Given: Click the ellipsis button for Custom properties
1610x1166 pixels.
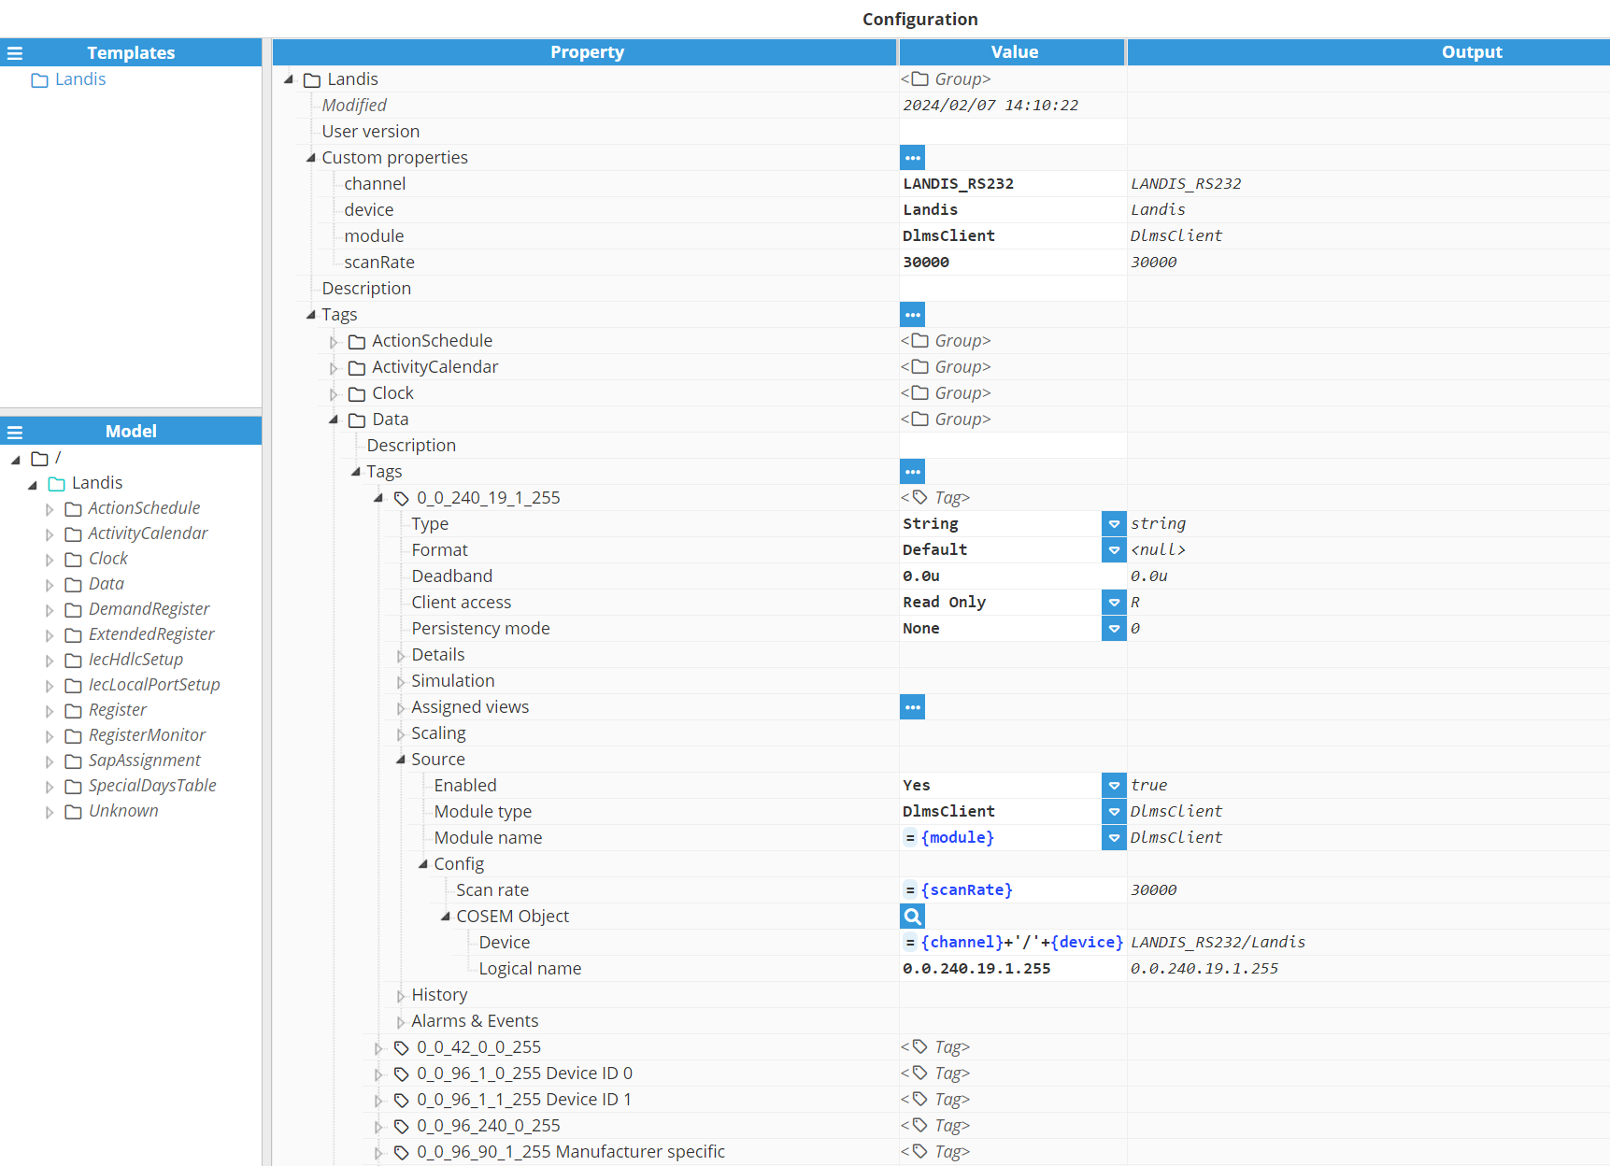Looking at the screenshot, I should 913,158.
